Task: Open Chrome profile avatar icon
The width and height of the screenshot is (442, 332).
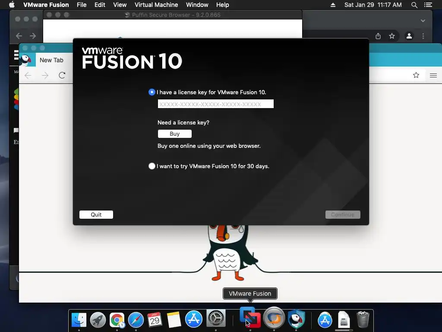Action: tap(409, 36)
